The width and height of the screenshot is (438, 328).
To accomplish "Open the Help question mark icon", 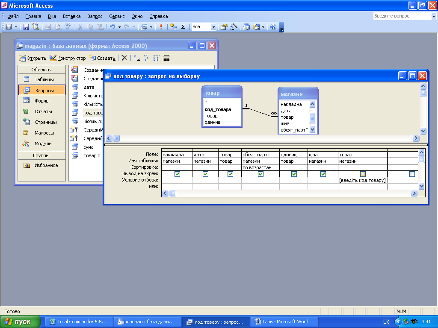I will [x=273, y=27].
